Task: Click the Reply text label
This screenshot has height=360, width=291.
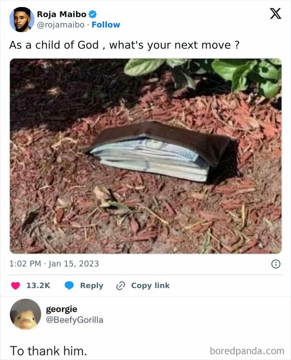Action: tap(91, 286)
